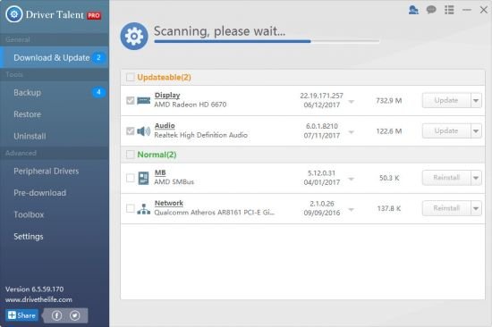Click the Updateable(2) heading

coord(164,77)
